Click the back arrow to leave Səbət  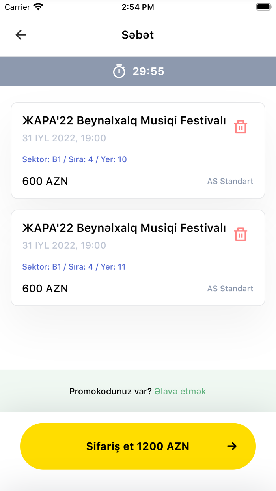[x=21, y=35]
